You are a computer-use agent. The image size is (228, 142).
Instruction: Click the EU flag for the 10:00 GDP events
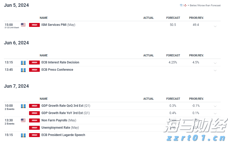tap(23, 106)
